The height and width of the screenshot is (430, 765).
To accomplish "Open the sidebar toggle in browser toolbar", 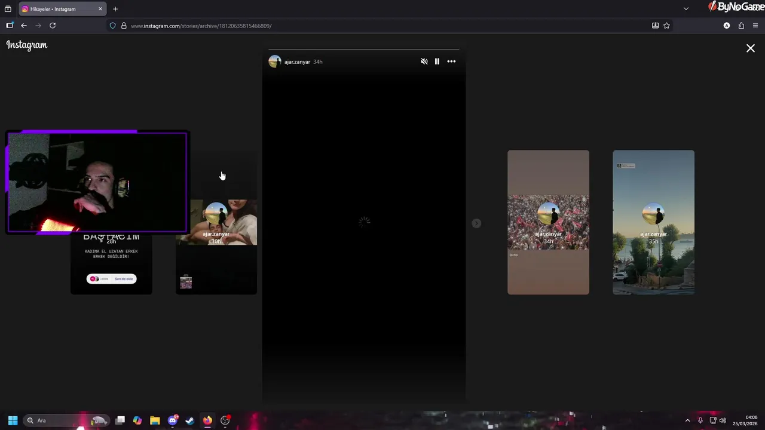I will click(10, 26).
